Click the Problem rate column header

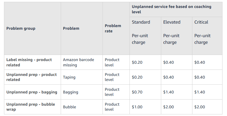pos(113,28)
